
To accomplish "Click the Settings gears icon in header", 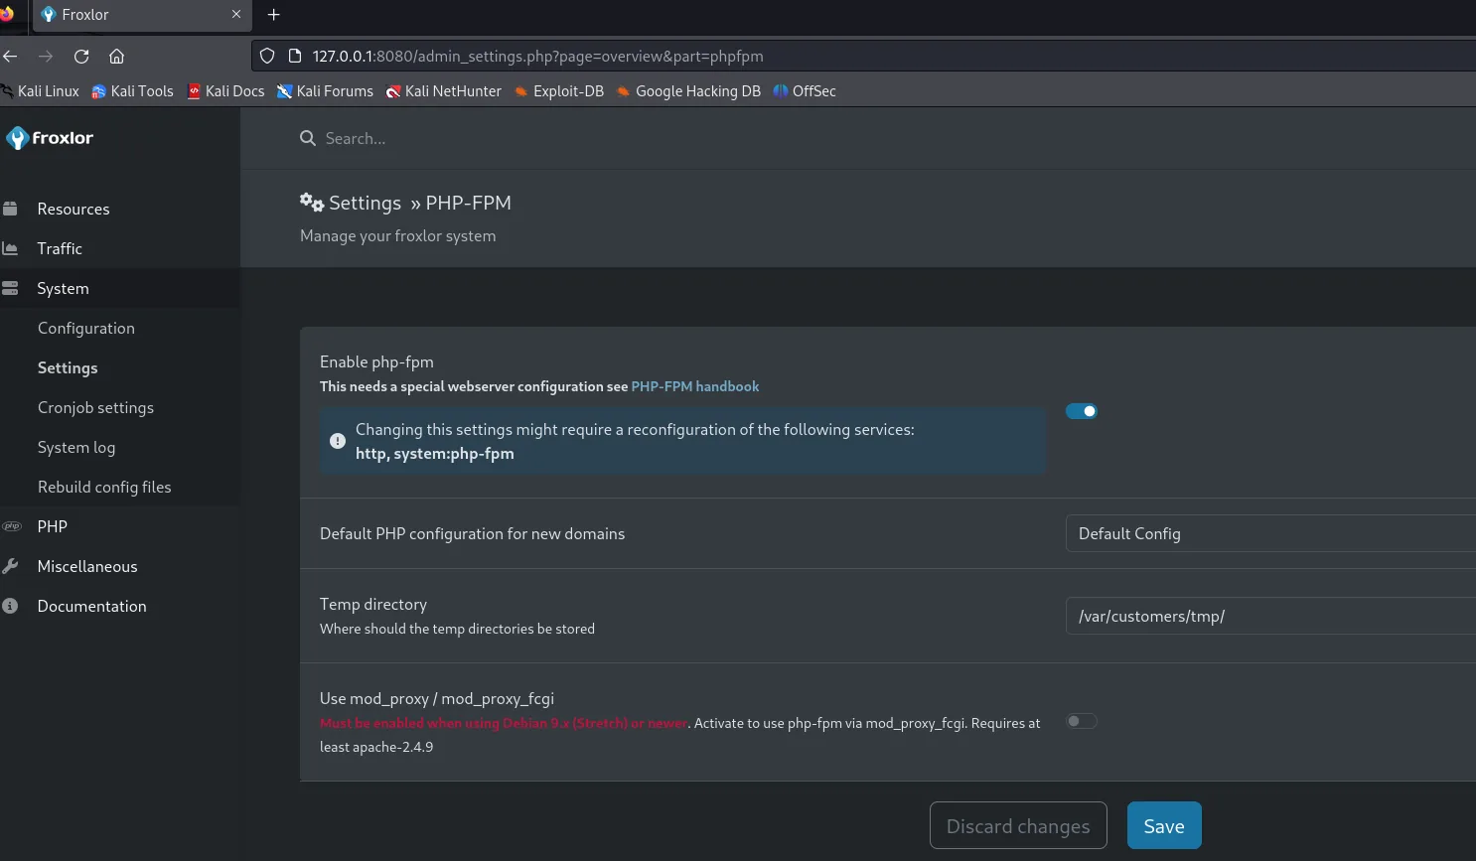I will pyautogui.click(x=312, y=202).
